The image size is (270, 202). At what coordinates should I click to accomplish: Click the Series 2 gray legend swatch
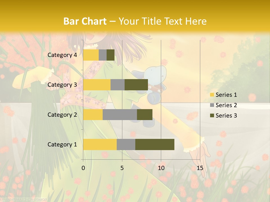point(212,105)
